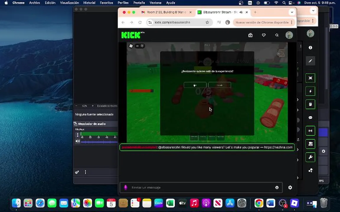Viewport: 340px width, 212px height.
Task: Click the Mic/Aux green level meter
Action: 99,134
